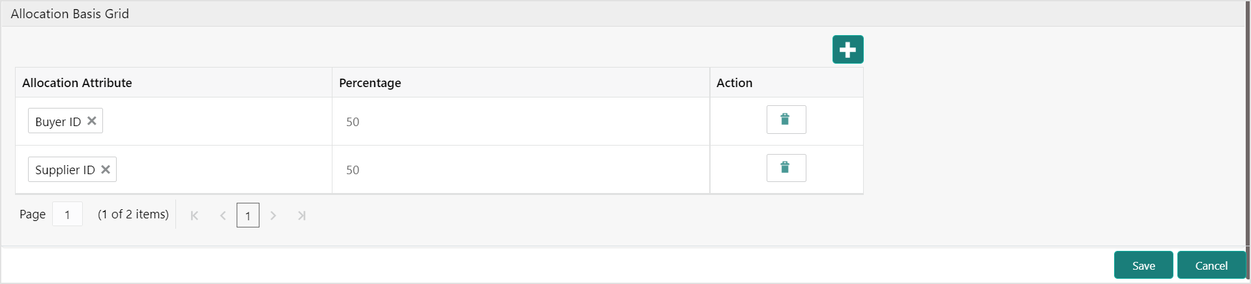Go to first page of grid
Image resolution: width=1251 pixels, height=284 pixels.
click(194, 216)
